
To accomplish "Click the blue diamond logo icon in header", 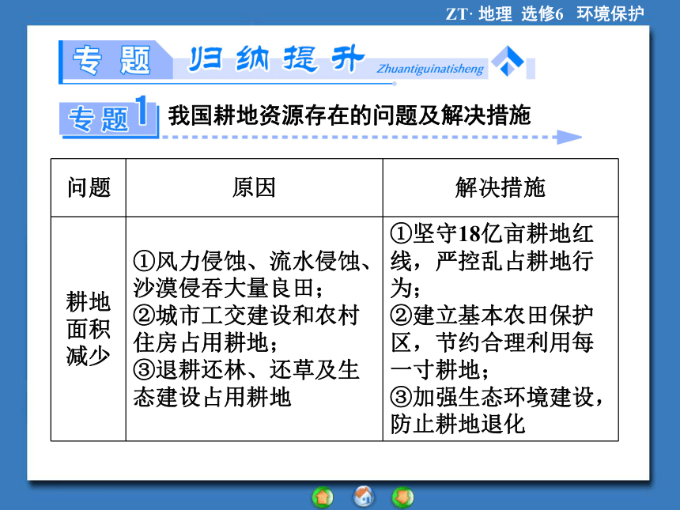I will 508,61.
